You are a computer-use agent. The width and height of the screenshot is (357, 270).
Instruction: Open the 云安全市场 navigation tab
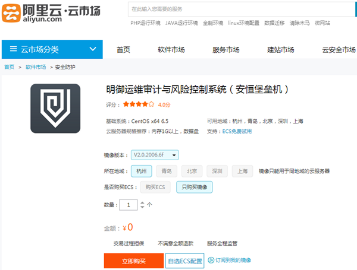click(x=339, y=49)
